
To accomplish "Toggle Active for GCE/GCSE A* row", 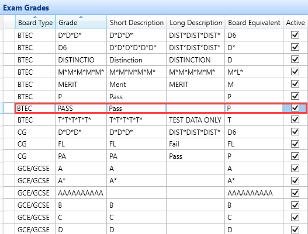I will 295,180.
